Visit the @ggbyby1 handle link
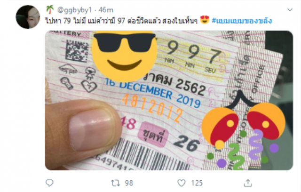The width and height of the screenshot is (301, 192). click(x=75, y=10)
